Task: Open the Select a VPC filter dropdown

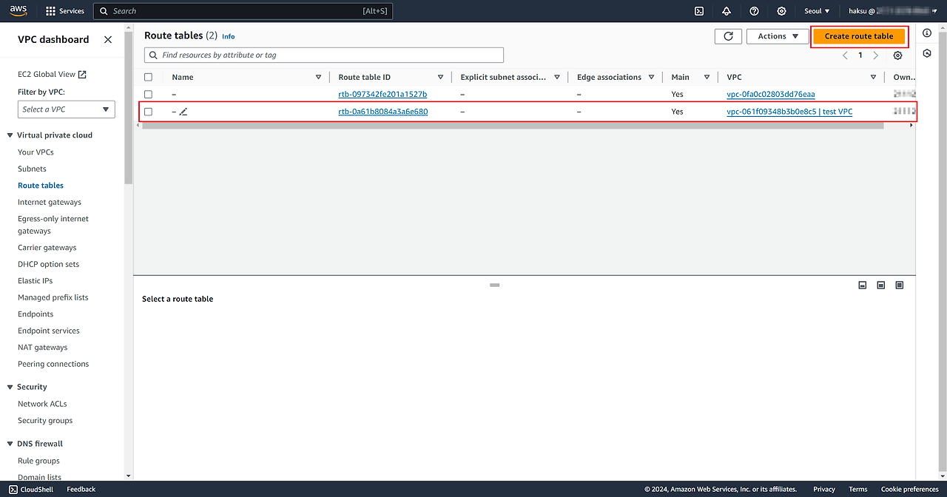Action: pyautogui.click(x=66, y=109)
